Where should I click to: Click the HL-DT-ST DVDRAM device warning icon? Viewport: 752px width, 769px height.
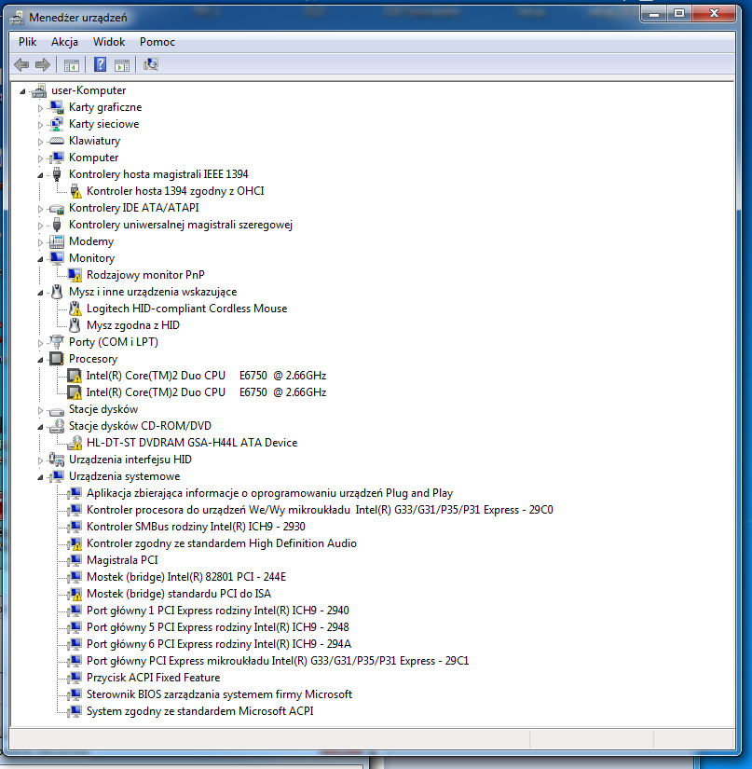pyautogui.click(x=75, y=443)
